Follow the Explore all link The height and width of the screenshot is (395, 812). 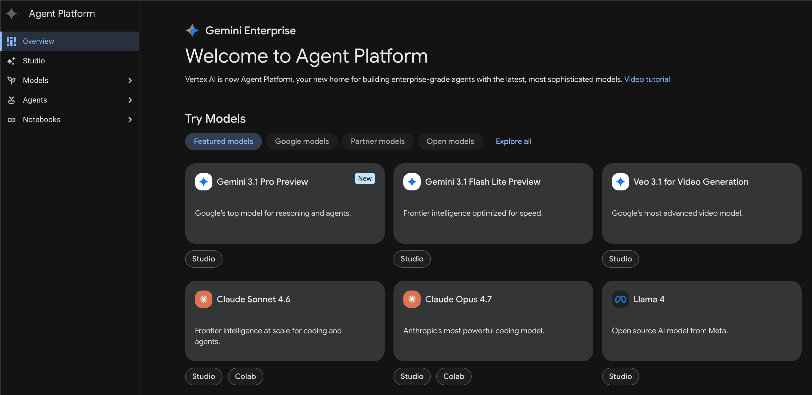pyautogui.click(x=514, y=141)
